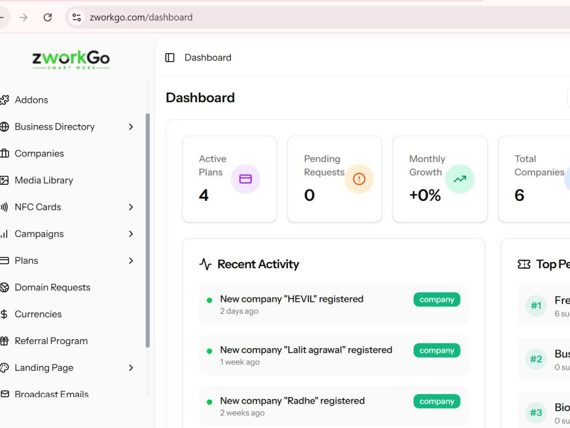Click the browser forward arrow

23,17
